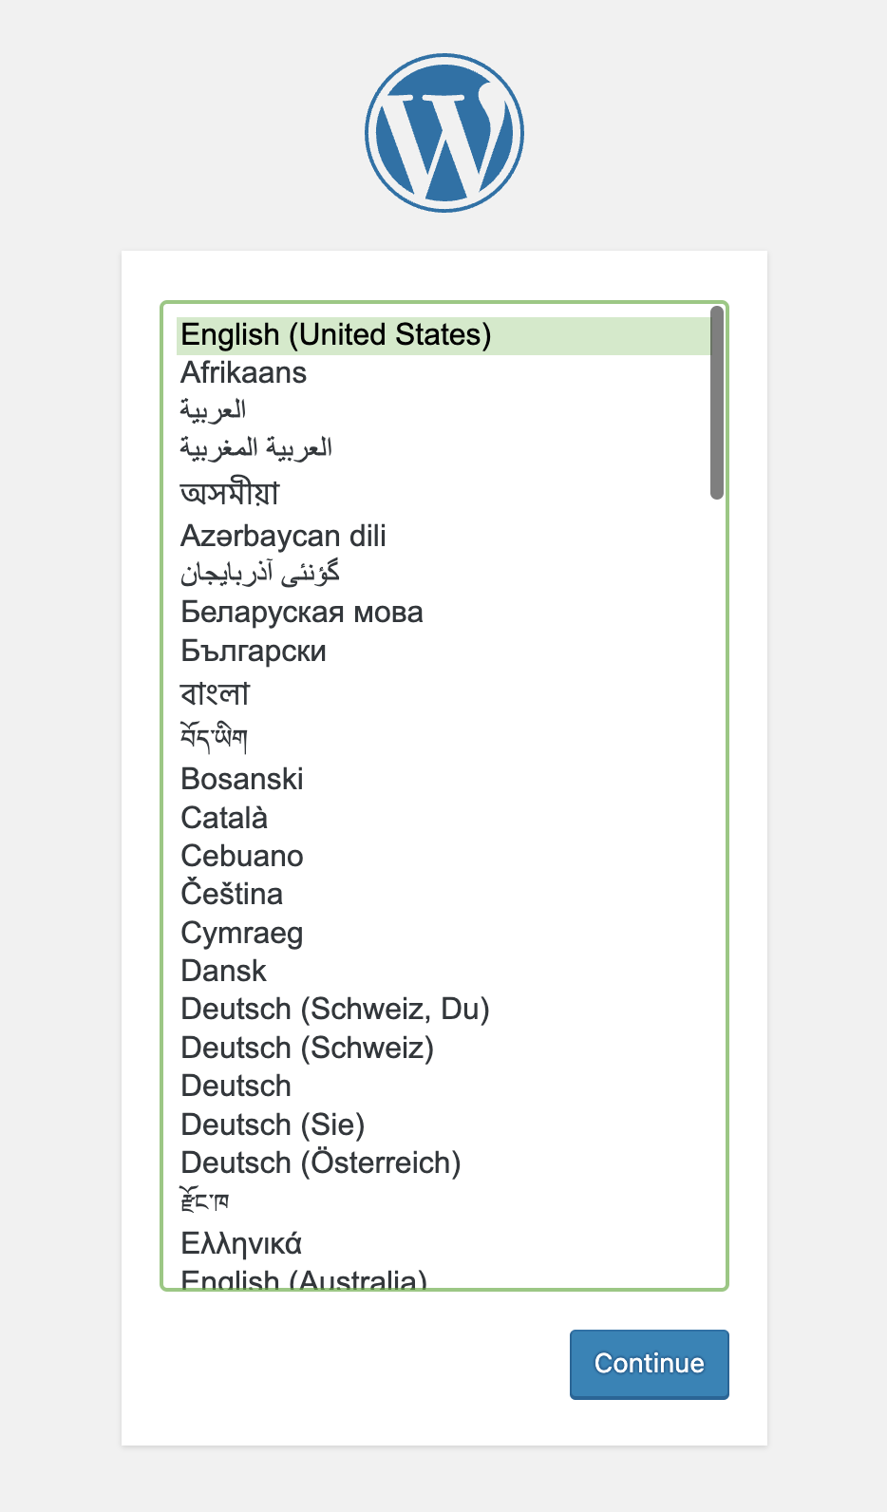Select Български language option
This screenshot has height=1512, width=887.
(x=254, y=652)
